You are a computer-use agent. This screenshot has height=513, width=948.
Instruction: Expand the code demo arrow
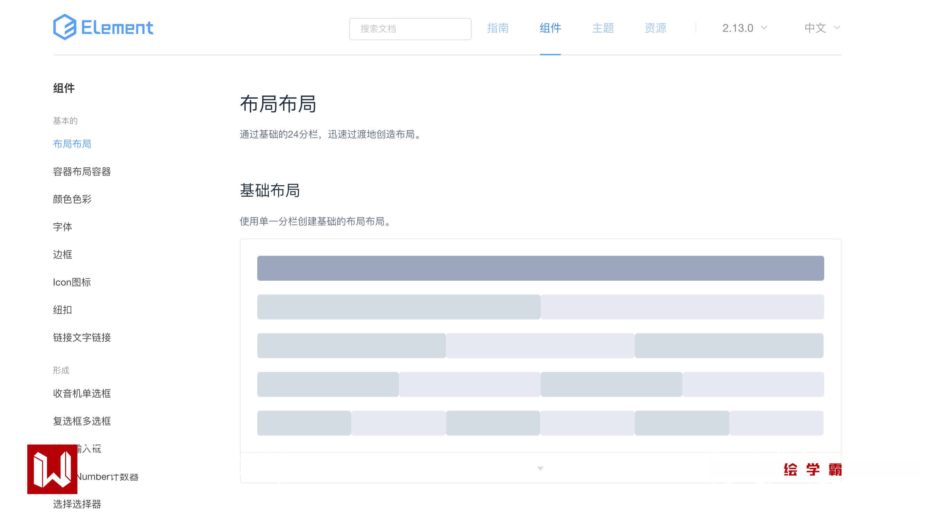pos(540,468)
